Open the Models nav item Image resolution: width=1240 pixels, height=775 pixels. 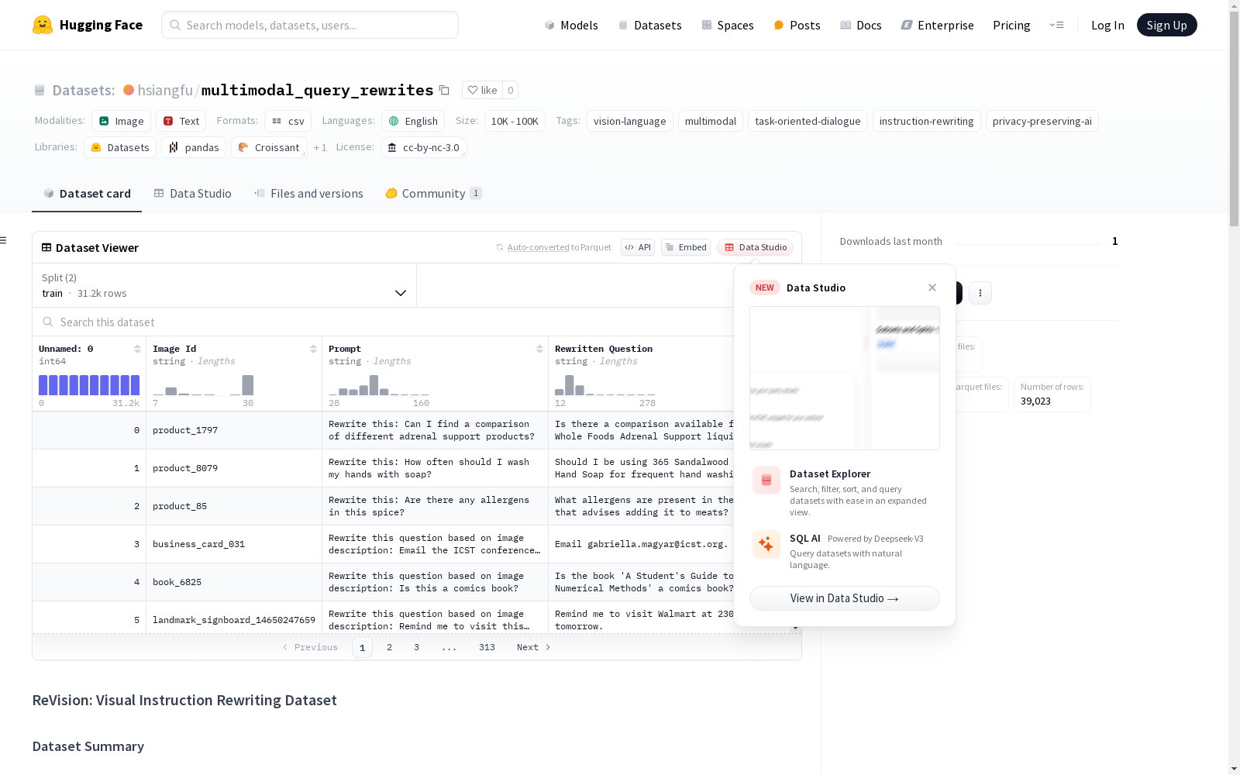[571, 25]
